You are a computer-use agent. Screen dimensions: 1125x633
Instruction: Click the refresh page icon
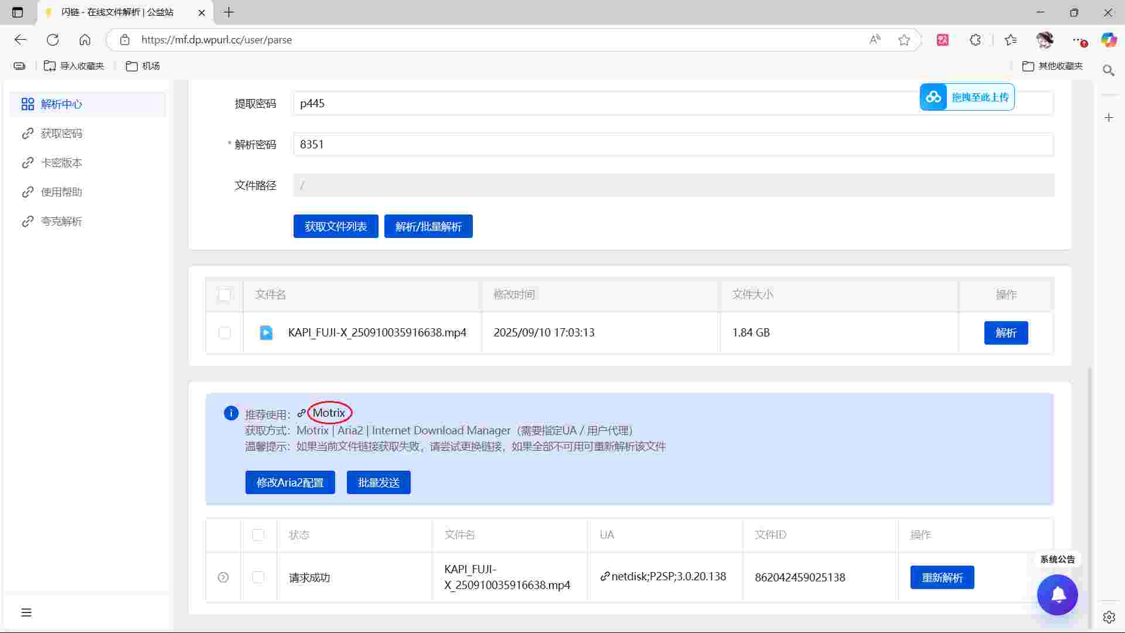[x=53, y=40]
